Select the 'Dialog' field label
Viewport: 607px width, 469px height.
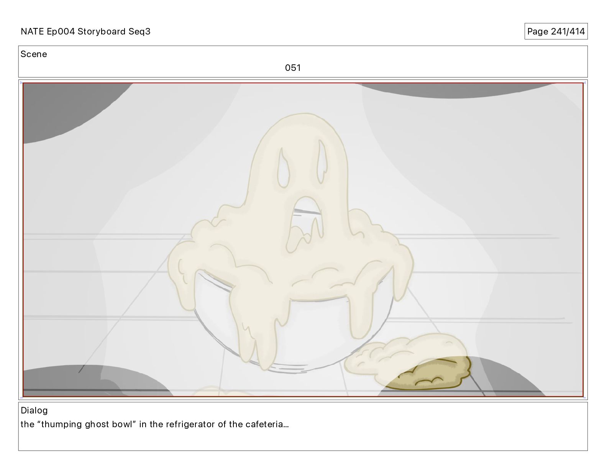pos(34,410)
